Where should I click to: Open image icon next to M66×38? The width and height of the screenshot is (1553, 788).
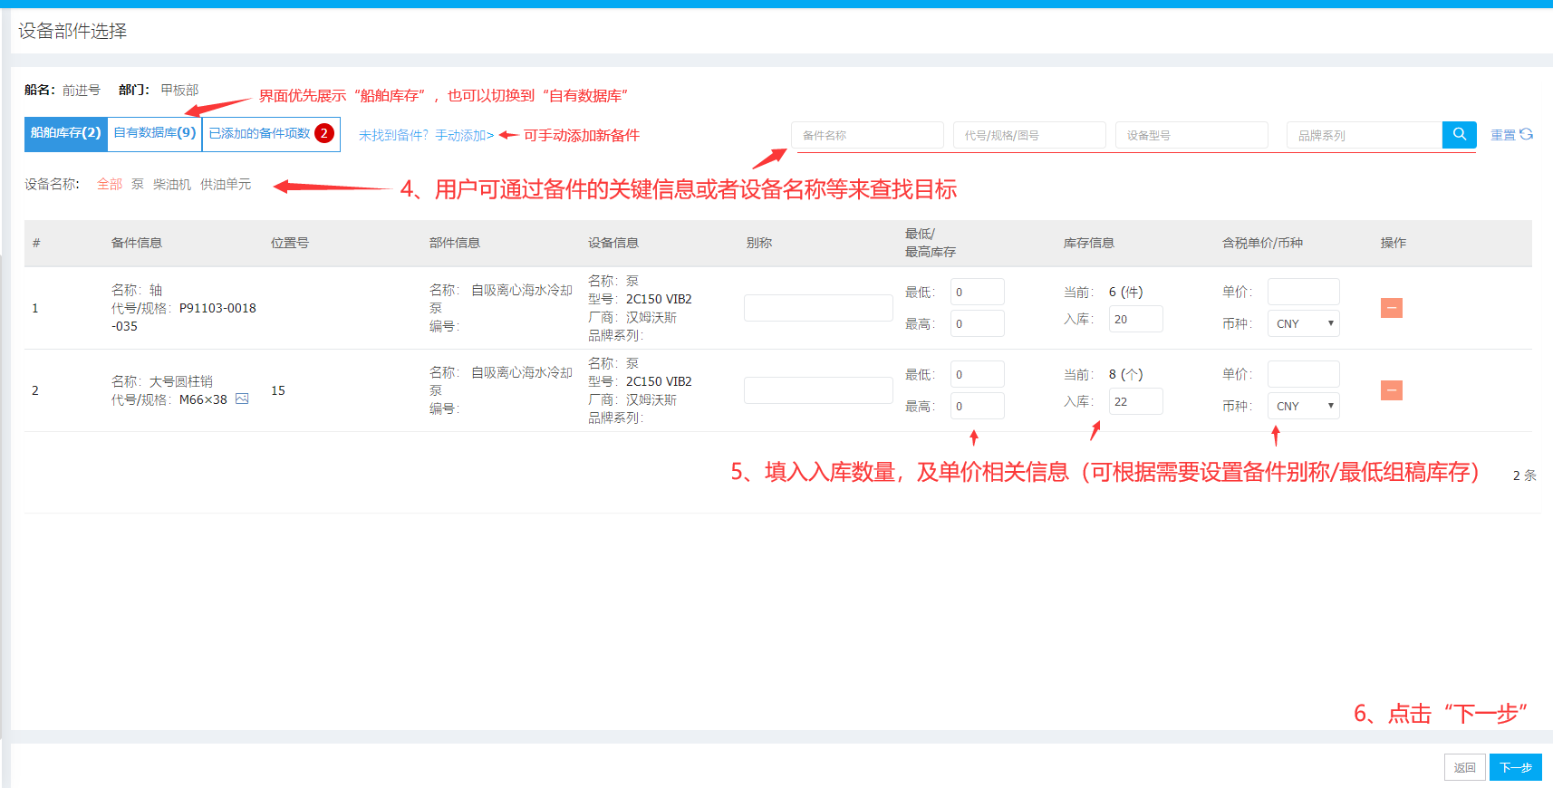click(242, 399)
